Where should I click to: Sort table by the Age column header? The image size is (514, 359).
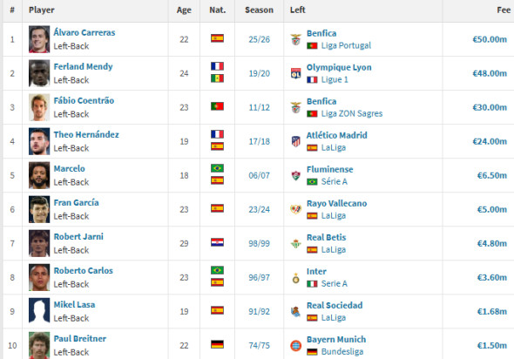pos(184,10)
